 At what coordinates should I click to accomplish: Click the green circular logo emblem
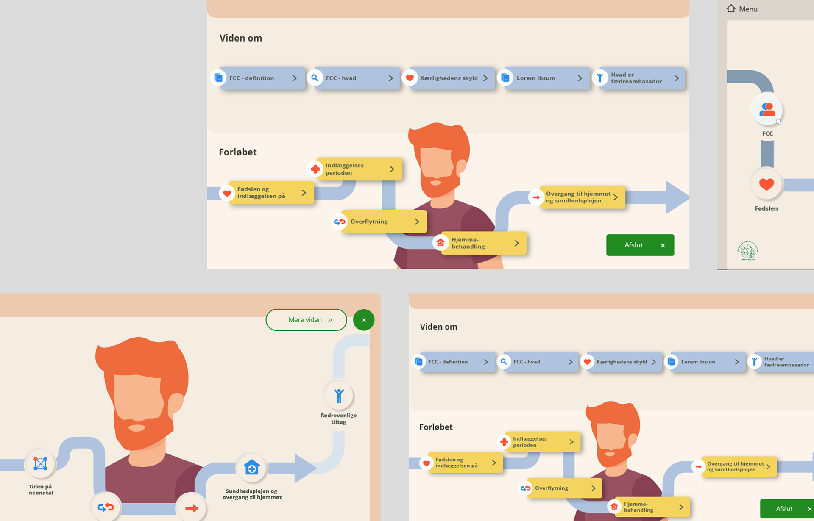[x=747, y=250]
